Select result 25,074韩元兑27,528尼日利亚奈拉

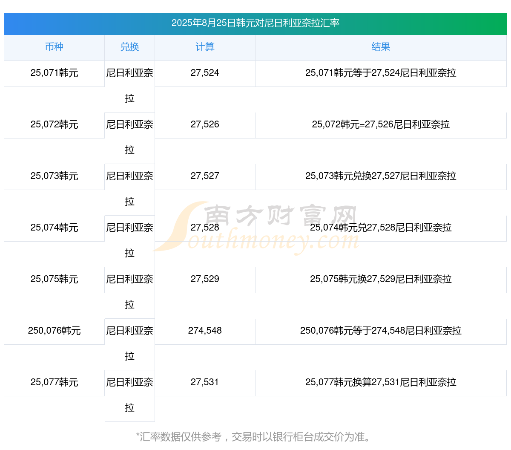click(381, 228)
